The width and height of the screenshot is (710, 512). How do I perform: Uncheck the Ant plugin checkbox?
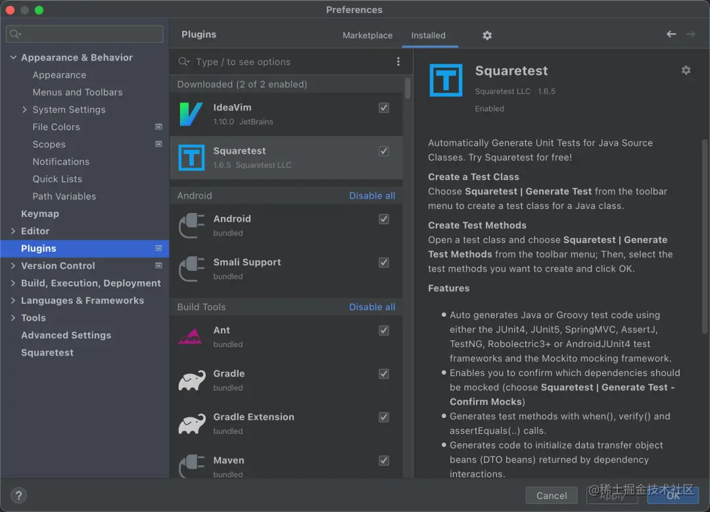click(383, 331)
